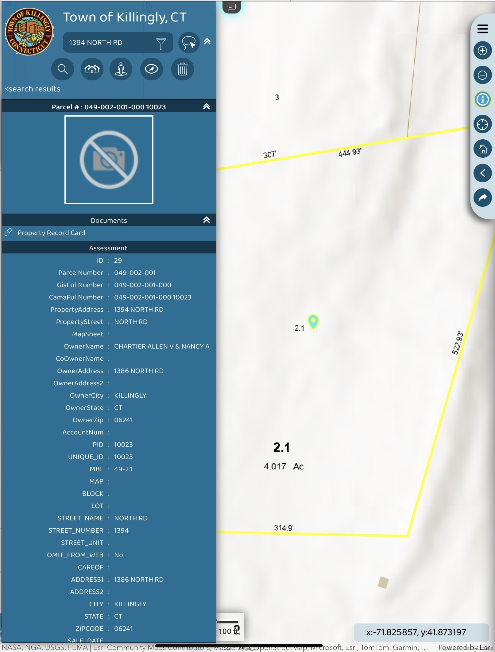Toggle the eye visibility button
495x652 pixels.
click(151, 69)
